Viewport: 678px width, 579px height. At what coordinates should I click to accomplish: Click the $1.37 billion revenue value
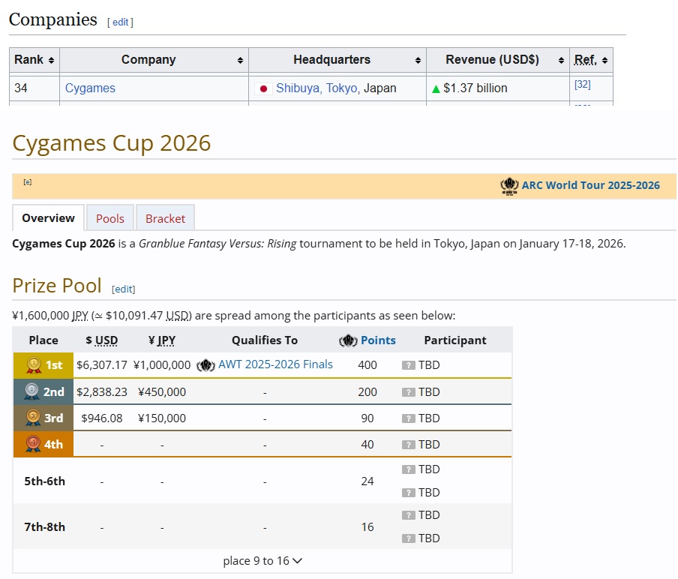coord(475,88)
